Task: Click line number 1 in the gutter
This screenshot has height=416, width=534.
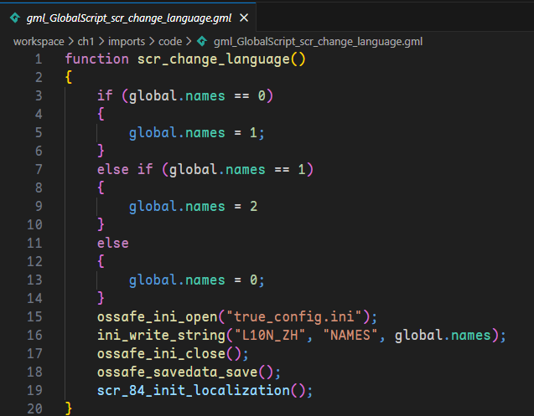Action: point(39,59)
